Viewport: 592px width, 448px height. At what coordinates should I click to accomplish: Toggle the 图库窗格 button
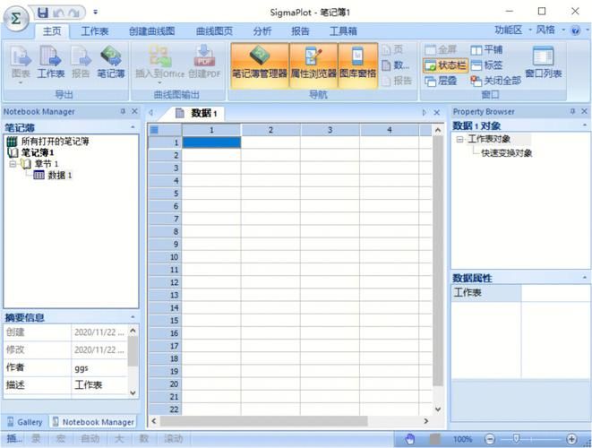(x=357, y=65)
